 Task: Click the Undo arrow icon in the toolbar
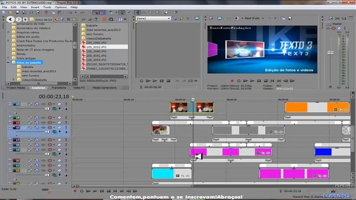[70, 12]
